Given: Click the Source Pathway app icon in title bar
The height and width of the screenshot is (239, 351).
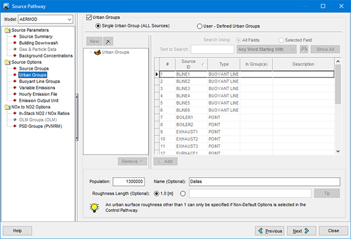Looking at the screenshot, I should tap(6, 6).
